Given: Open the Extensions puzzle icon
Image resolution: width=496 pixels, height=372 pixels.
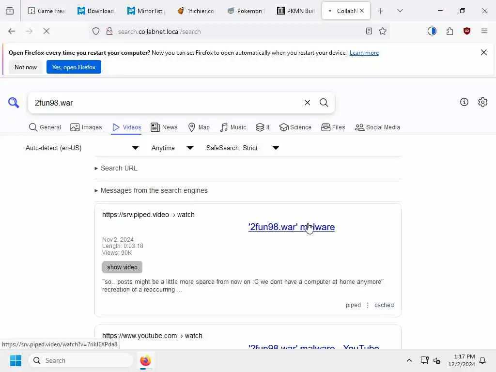Looking at the screenshot, I should click(449, 31).
